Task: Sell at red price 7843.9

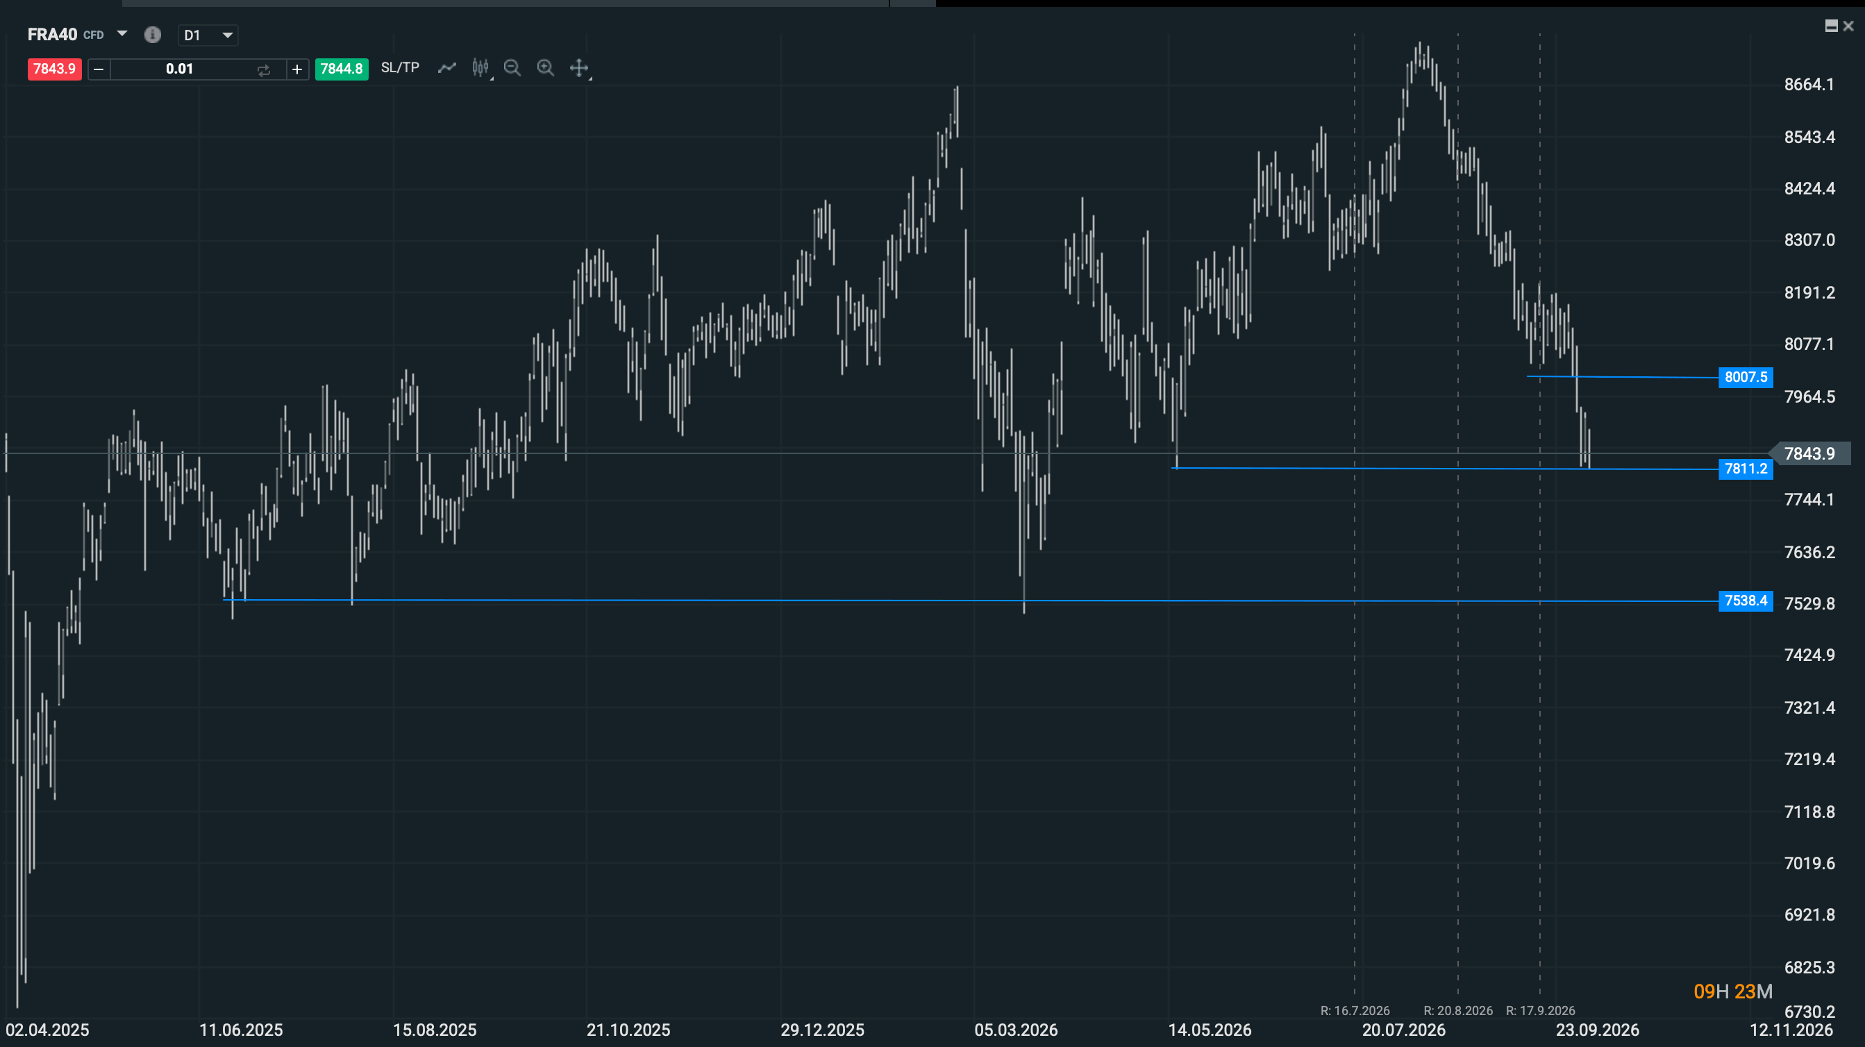Action: (54, 69)
